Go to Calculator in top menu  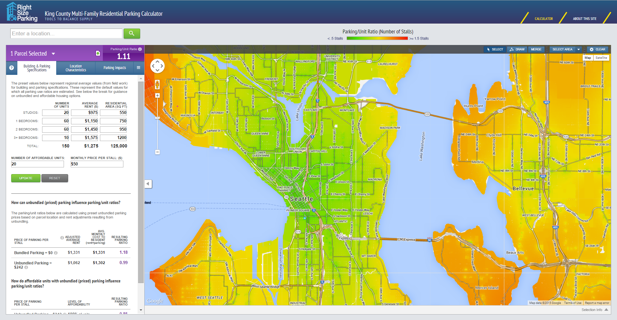(x=544, y=19)
